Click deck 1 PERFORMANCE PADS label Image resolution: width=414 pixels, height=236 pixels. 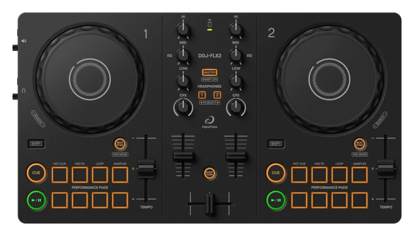[x=90, y=187]
